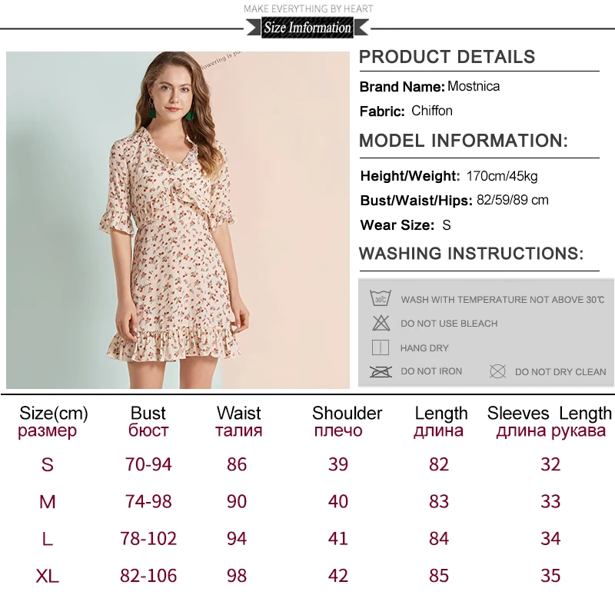Click the WASHING INSTRUCTIONS heading
Image resolution: width=615 pixels, height=615 pixels.
click(x=471, y=254)
